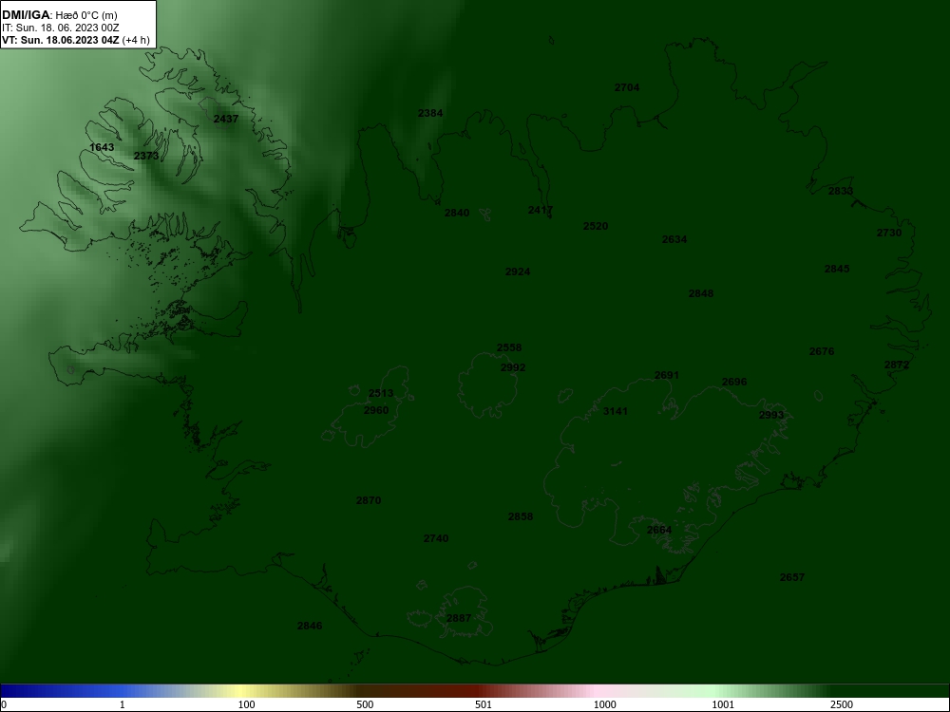Screen dimensions: 950x712
Task: Select the 2558 value above the glacier
Action: (509, 347)
